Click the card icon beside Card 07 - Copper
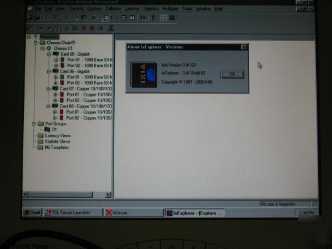This screenshot has height=249, width=332. pyautogui.click(x=55, y=88)
